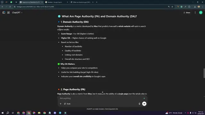Start a new chat with the pencil icon
The image size is (205, 115).
9,12
